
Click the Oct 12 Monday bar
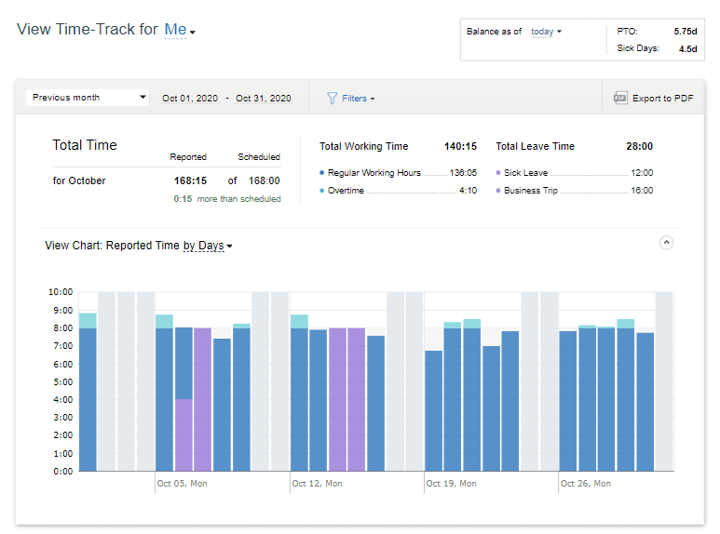pos(299,393)
